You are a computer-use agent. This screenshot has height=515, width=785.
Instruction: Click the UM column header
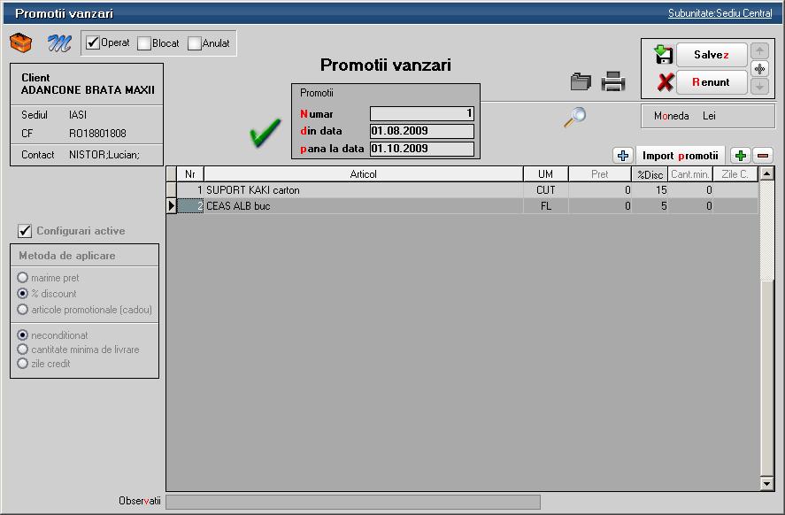546,174
